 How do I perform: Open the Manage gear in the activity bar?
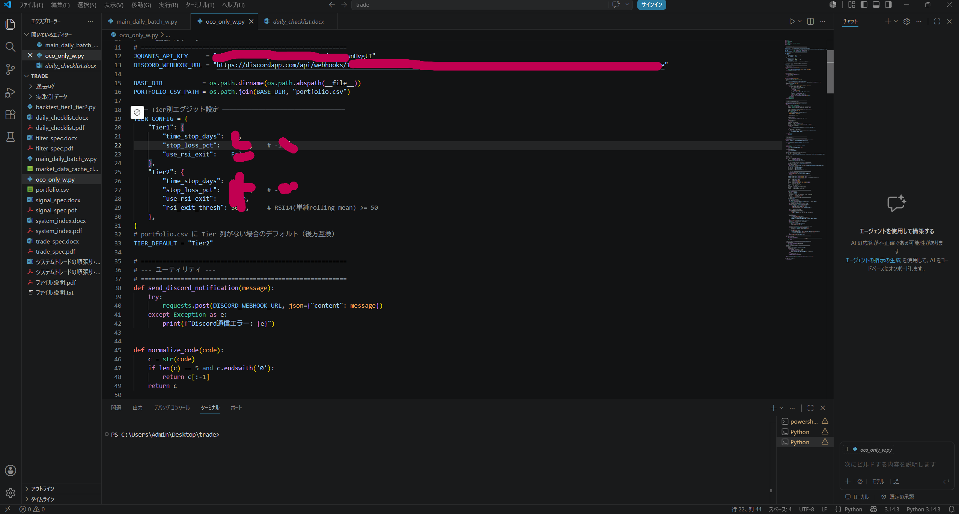click(x=10, y=493)
